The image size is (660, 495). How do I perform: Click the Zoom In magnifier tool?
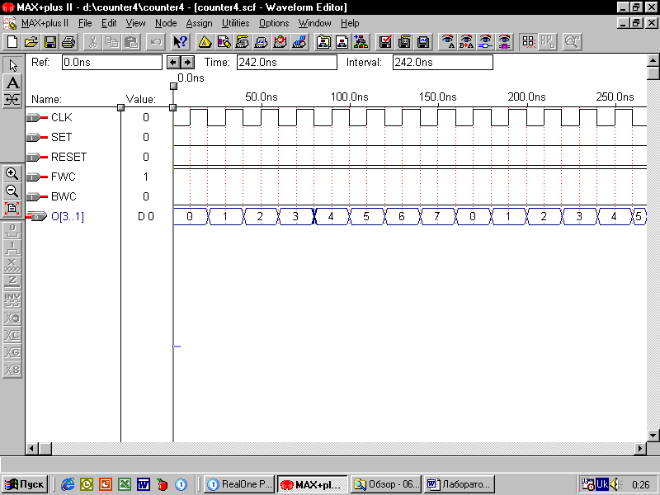click(12, 173)
